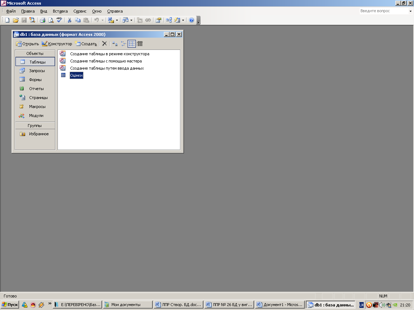Screen dimensions: 414x310
Task: Click the New Object AutoForm icon
Action: pos(177,20)
